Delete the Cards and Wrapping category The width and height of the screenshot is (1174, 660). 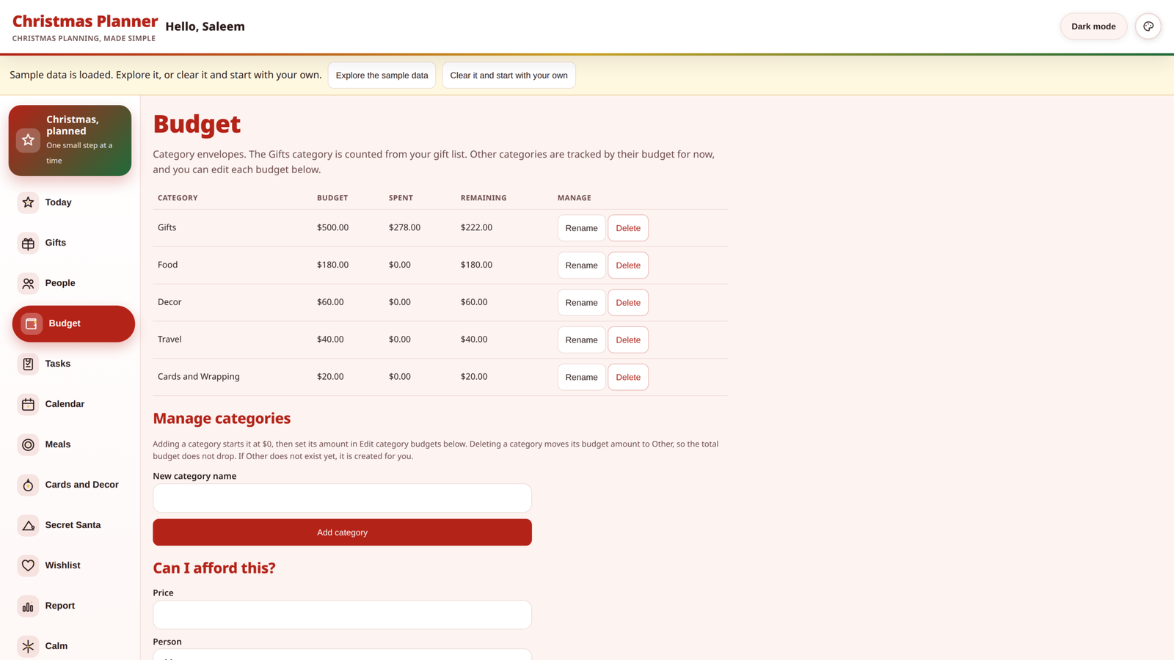[628, 378]
